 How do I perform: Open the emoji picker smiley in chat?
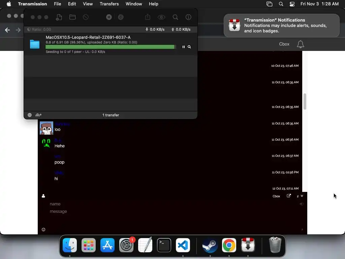(x=43, y=229)
